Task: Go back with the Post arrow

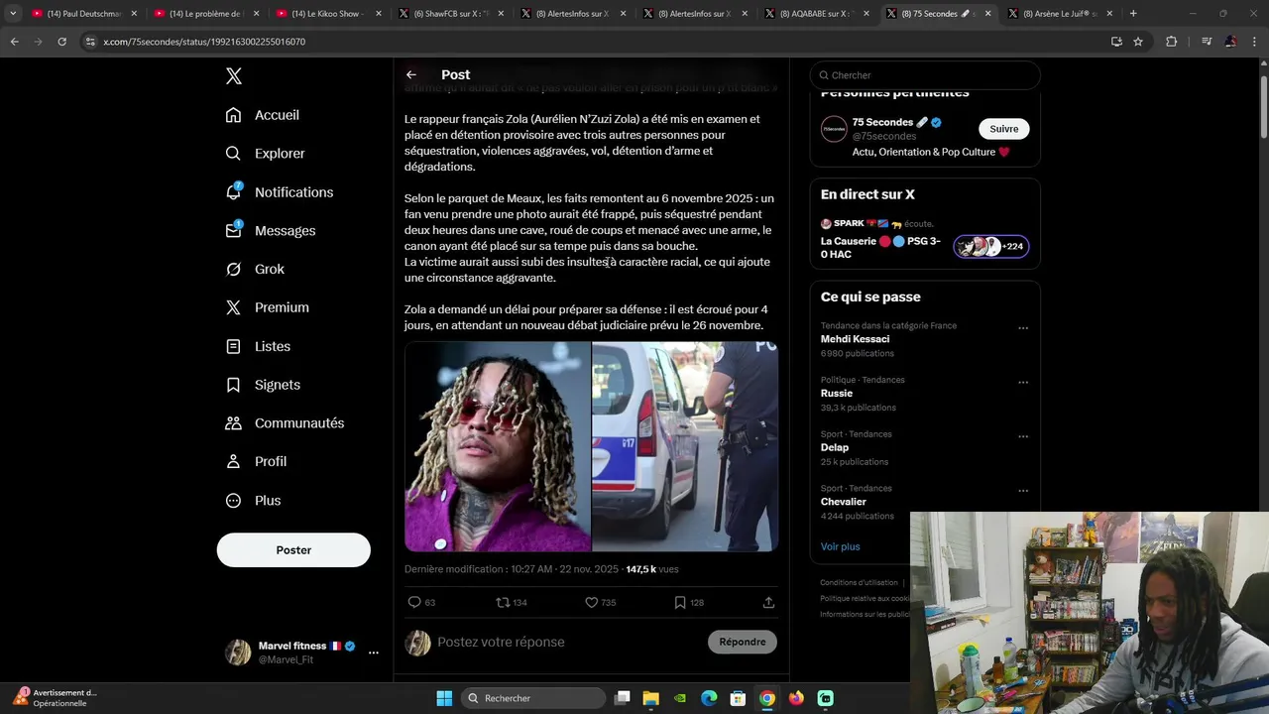Action: [x=411, y=75]
